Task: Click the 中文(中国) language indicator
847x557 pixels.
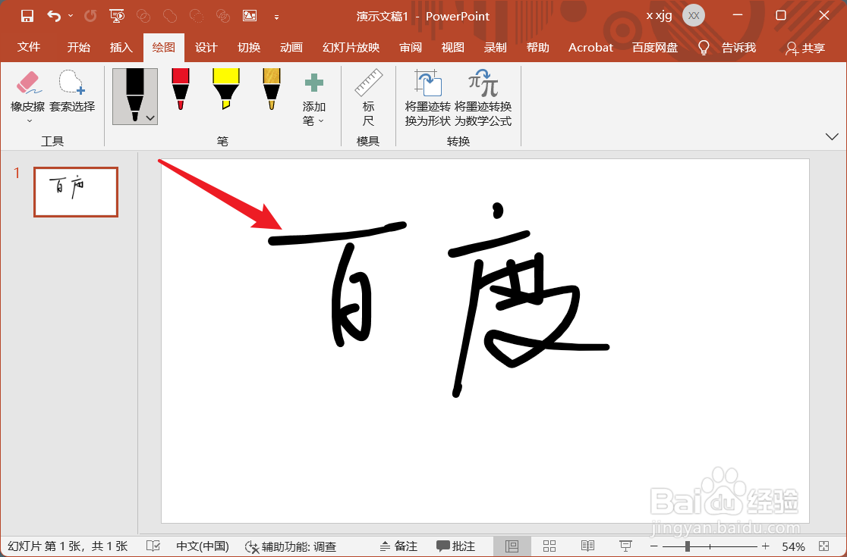Action: pos(203,546)
